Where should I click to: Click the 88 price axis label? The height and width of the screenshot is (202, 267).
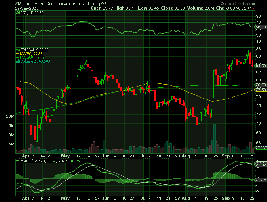pyautogui.click(x=258, y=49)
